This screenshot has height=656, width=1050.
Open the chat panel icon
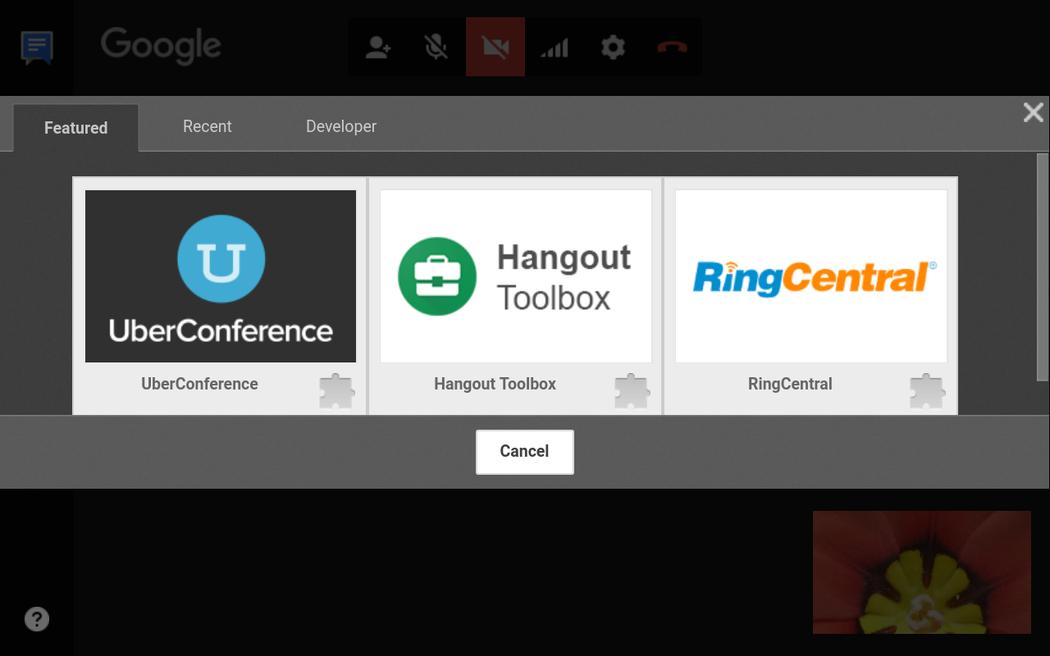pos(37,48)
